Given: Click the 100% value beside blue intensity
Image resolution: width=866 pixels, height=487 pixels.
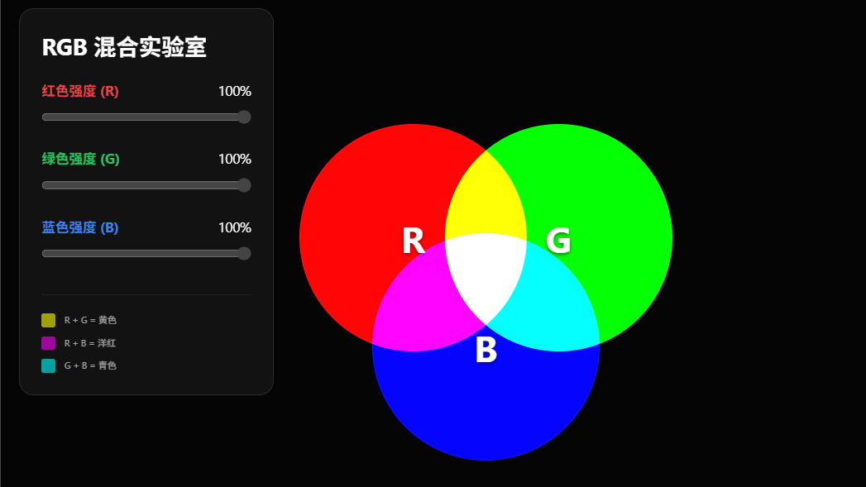Looking at the screenshot, I should tap(235, 227).
